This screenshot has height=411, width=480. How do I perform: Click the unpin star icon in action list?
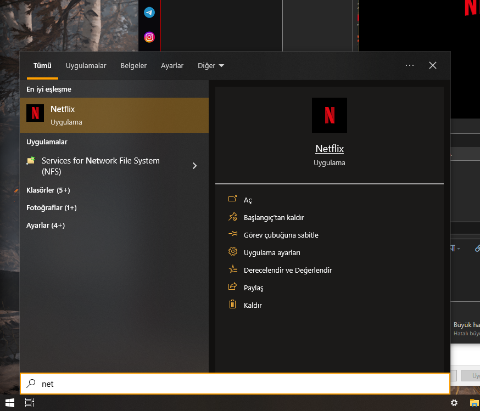(233, 217)
